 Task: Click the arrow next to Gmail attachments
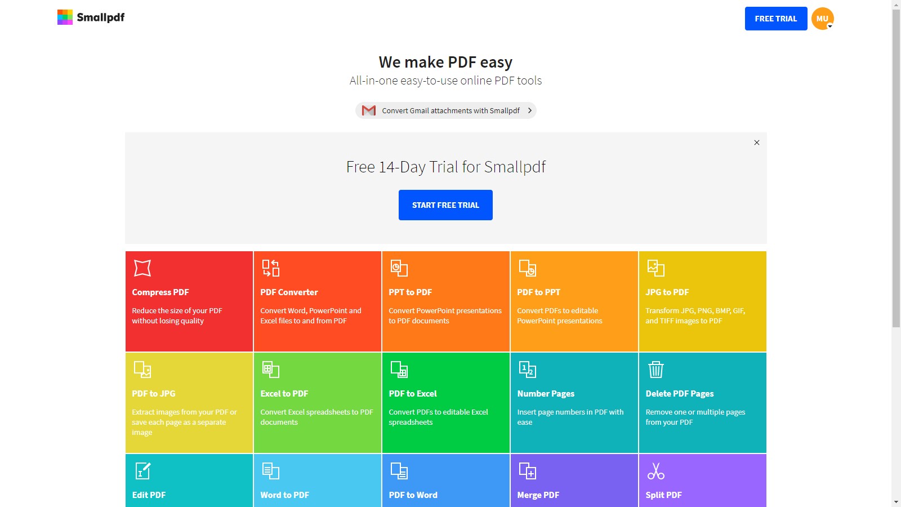pos(529,110)
